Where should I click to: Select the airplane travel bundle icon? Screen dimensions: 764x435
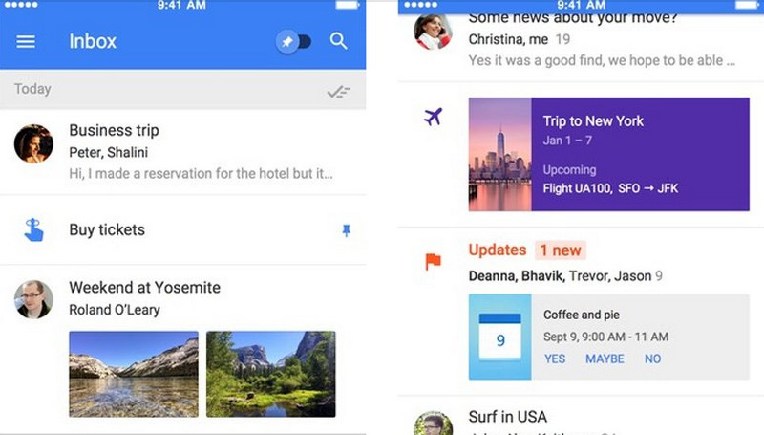pos(433,117)
